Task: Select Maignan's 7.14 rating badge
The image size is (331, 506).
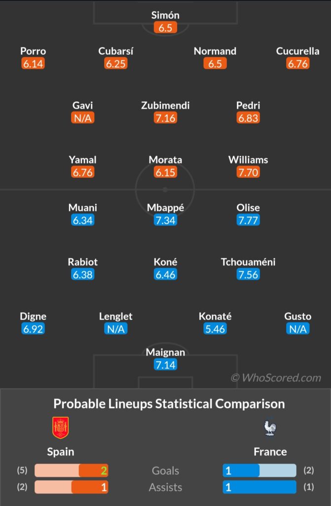Action: [x=165, y=365]
